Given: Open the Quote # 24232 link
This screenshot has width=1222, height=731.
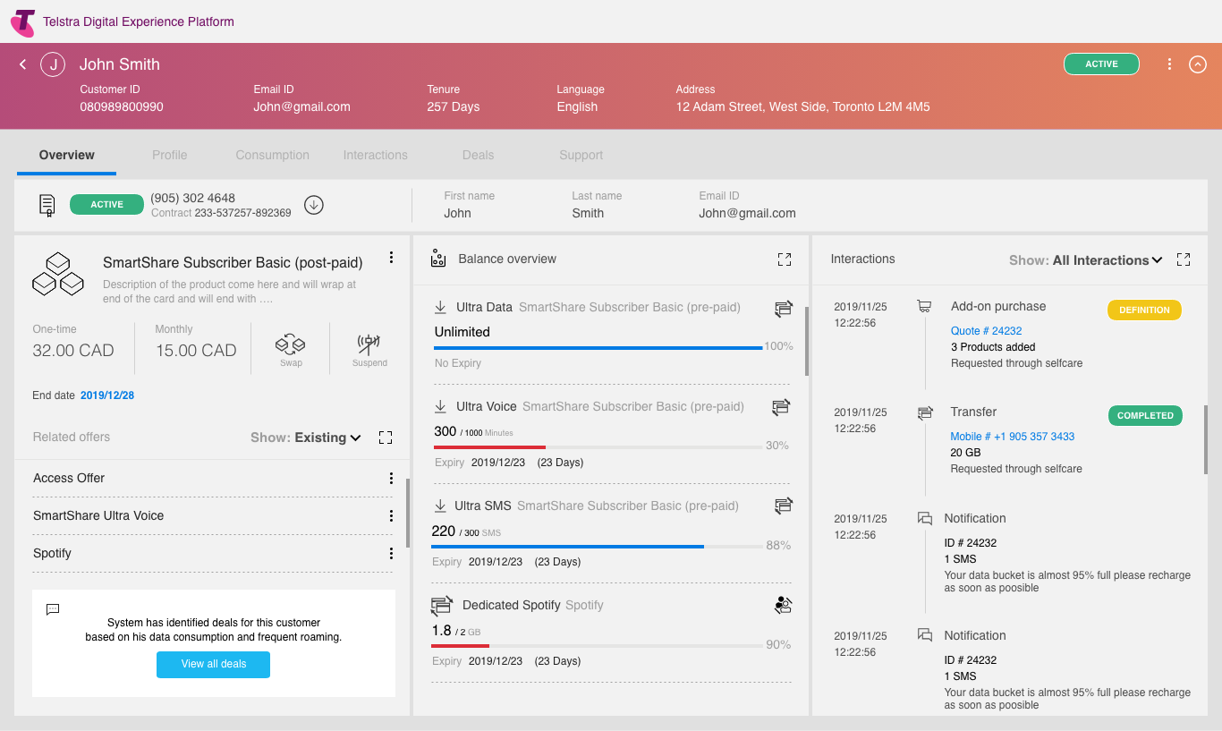Looking at the screenshot, I should [x=986, y=331].
